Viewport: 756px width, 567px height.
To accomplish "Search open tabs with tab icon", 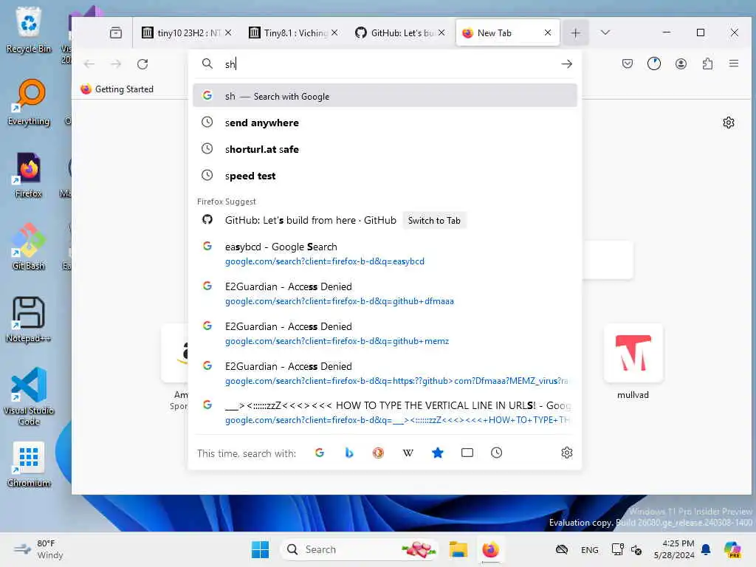I will coord(467,453).
